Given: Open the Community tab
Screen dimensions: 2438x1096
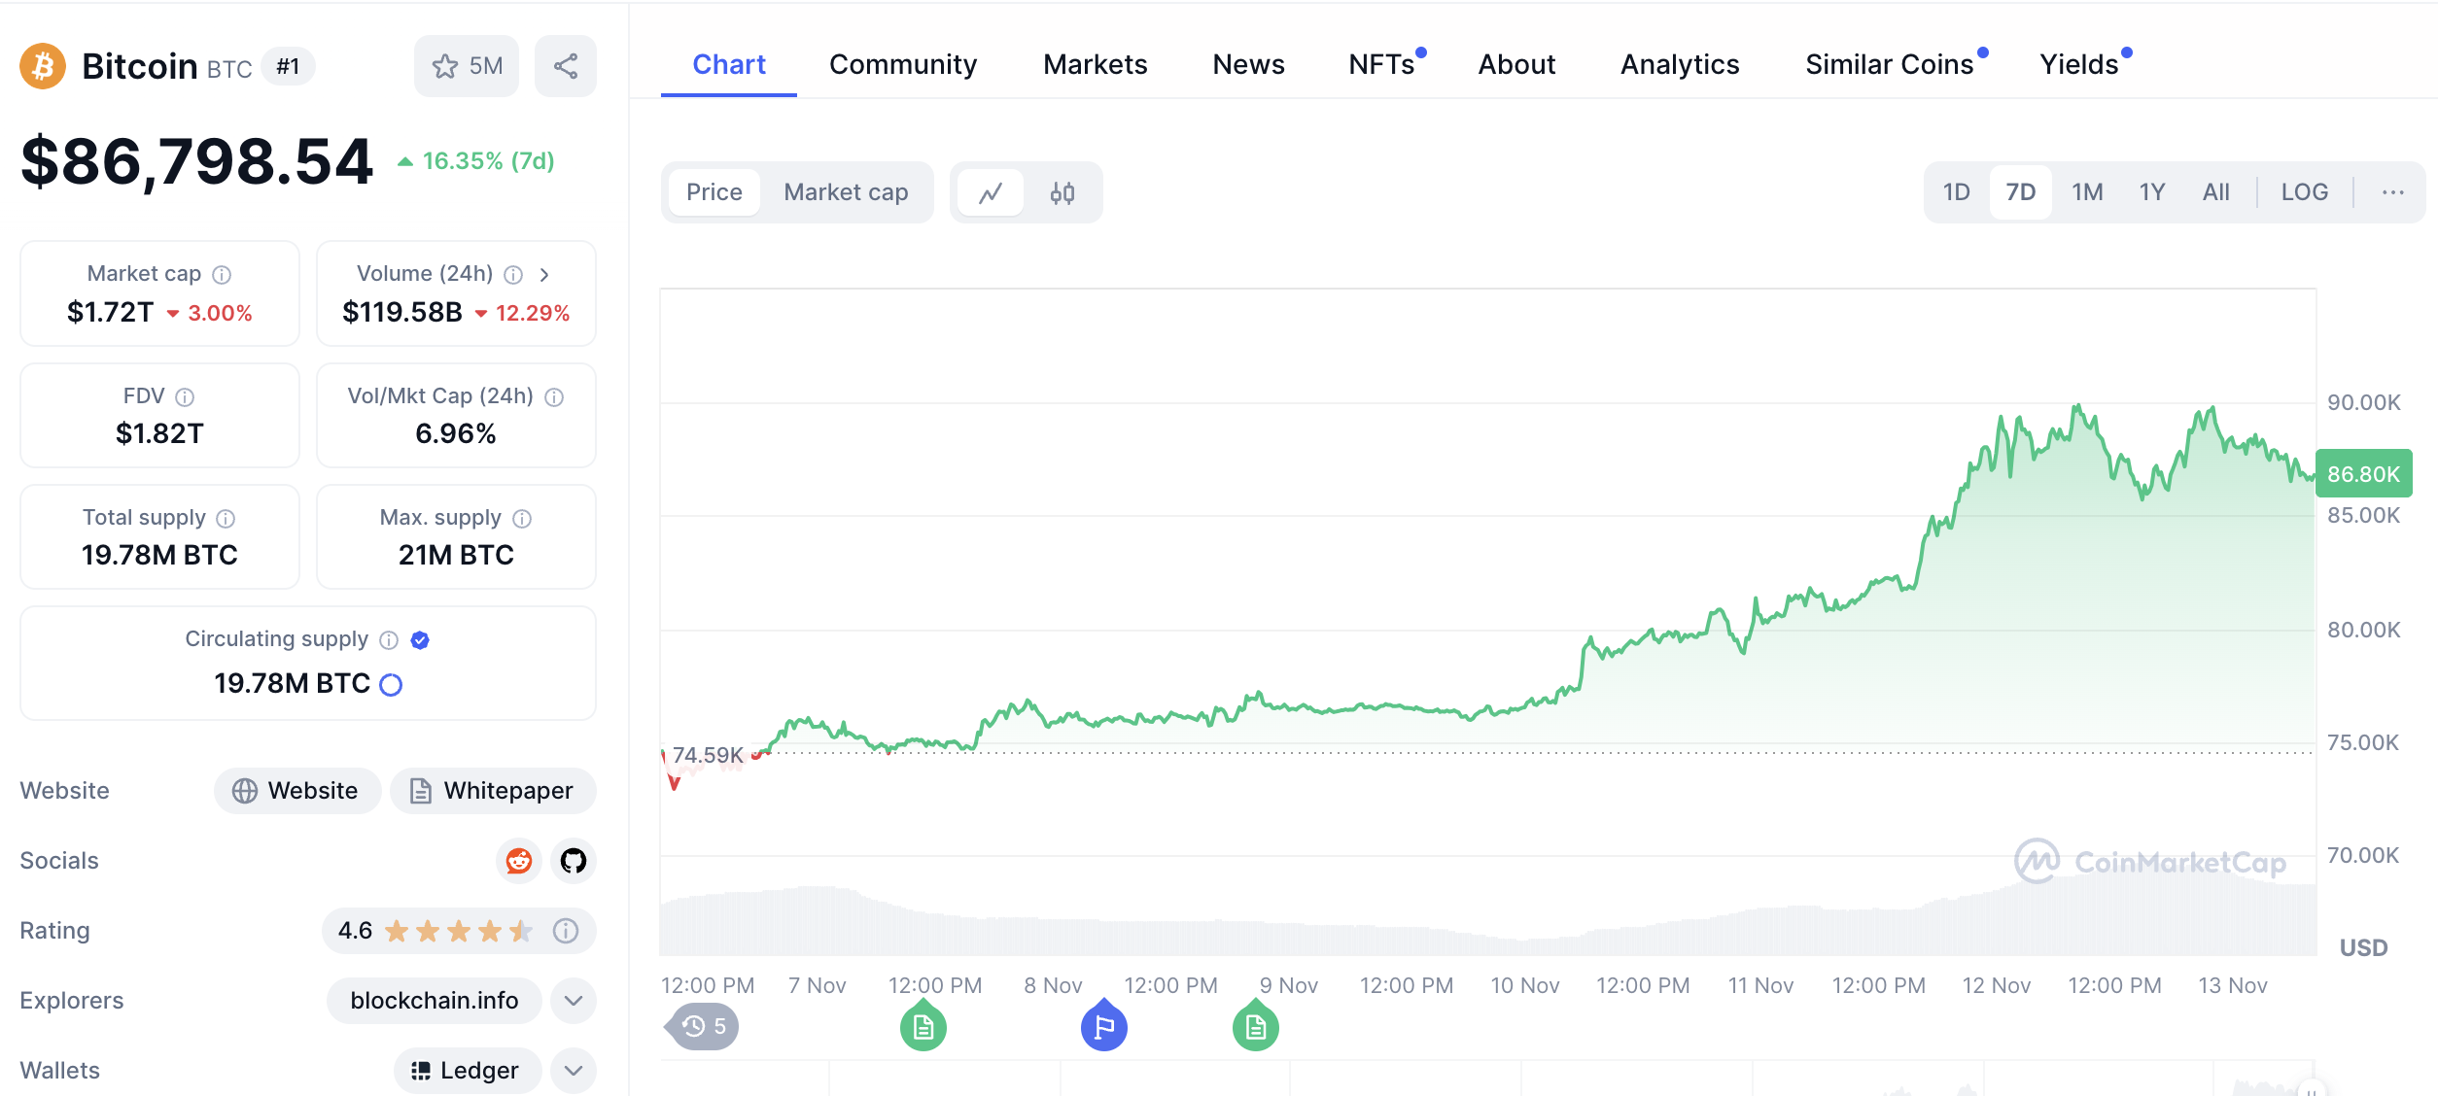Looking at the screenshot, I should 903,64.
